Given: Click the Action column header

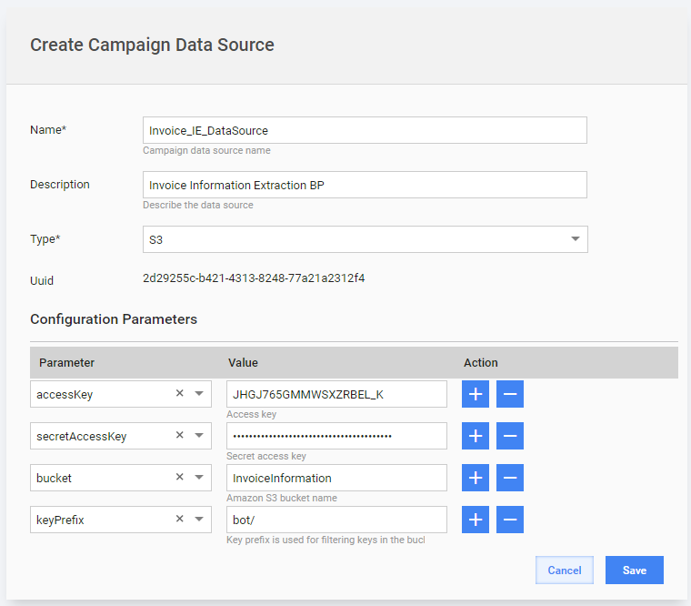Looking at the screenshot, I should (481, 362).
